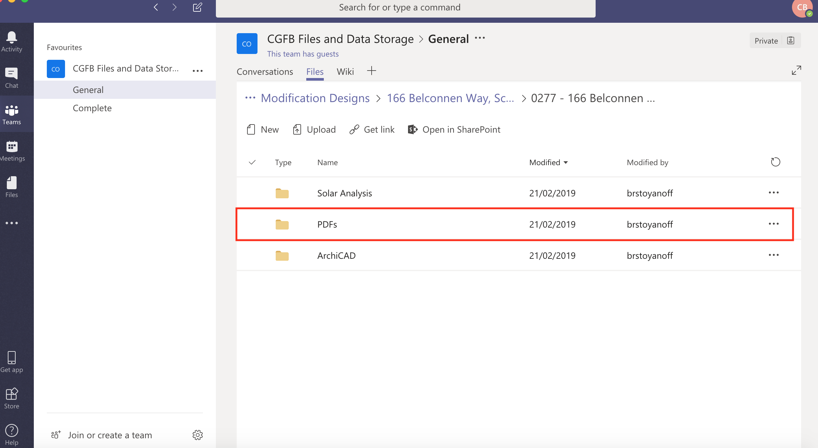Open the Activity feed in the sidebar
This screenshot has width=818, height=448.
tap(11, 39)
